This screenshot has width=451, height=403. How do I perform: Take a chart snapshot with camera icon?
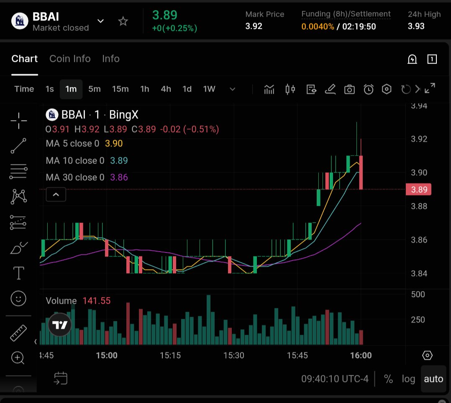pos(349,90)
